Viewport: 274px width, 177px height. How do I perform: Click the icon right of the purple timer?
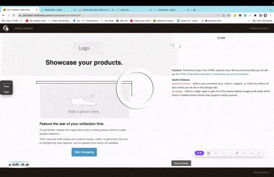coord(209,153)
